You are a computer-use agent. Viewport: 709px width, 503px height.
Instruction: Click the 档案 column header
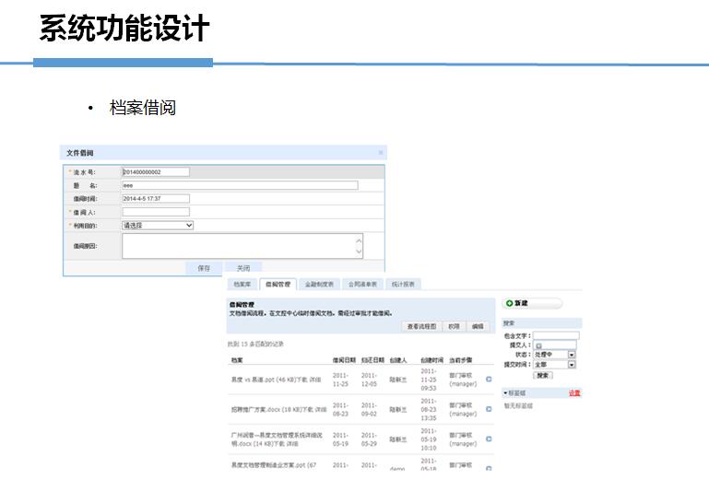click(237, 360)
